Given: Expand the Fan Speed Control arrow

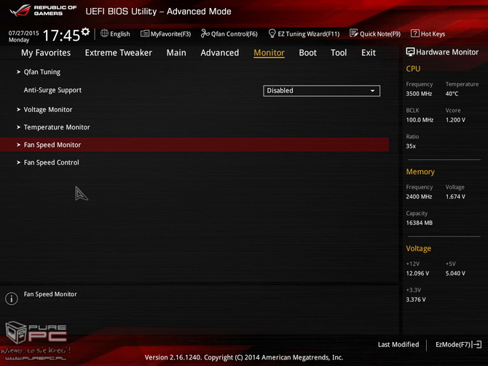Looking at the screenshot, I should click(x=18, y=162).
